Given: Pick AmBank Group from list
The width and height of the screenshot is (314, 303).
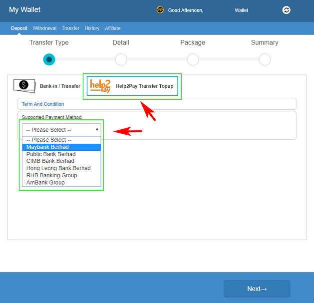Looking at the screenshot, I should click(x=45, y=183).
